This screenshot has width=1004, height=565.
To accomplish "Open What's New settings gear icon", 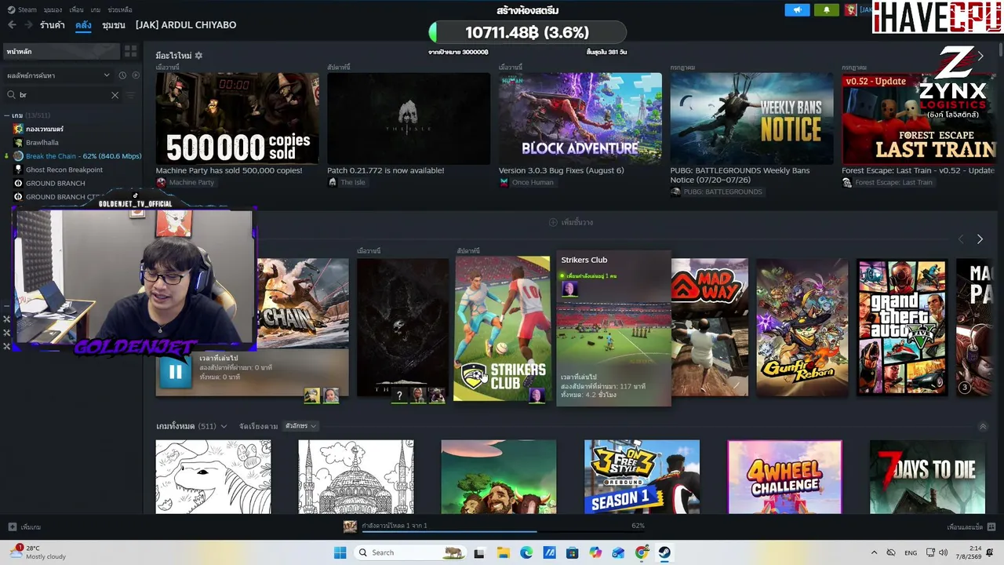I will pyautogui.click(x=198, y=56).
